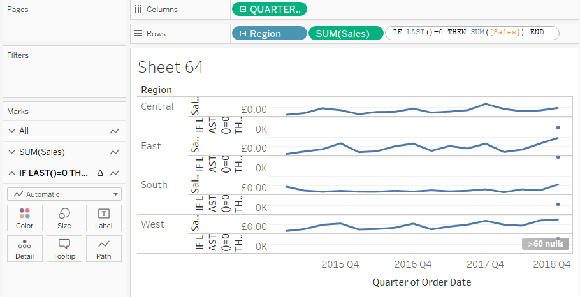Expand the QUARTER pill plus icon
This screenshot has width=580, height=297.
243,10
